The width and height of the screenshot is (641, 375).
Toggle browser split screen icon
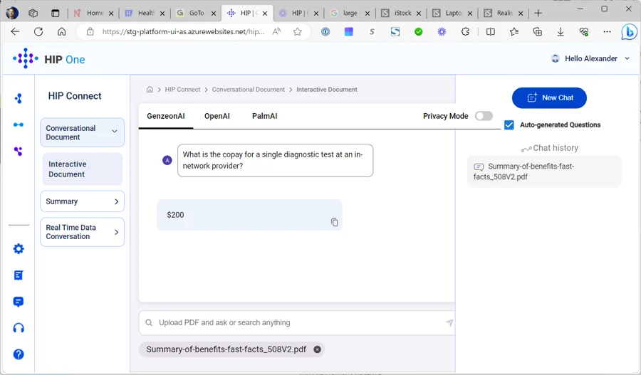(491, 31)
